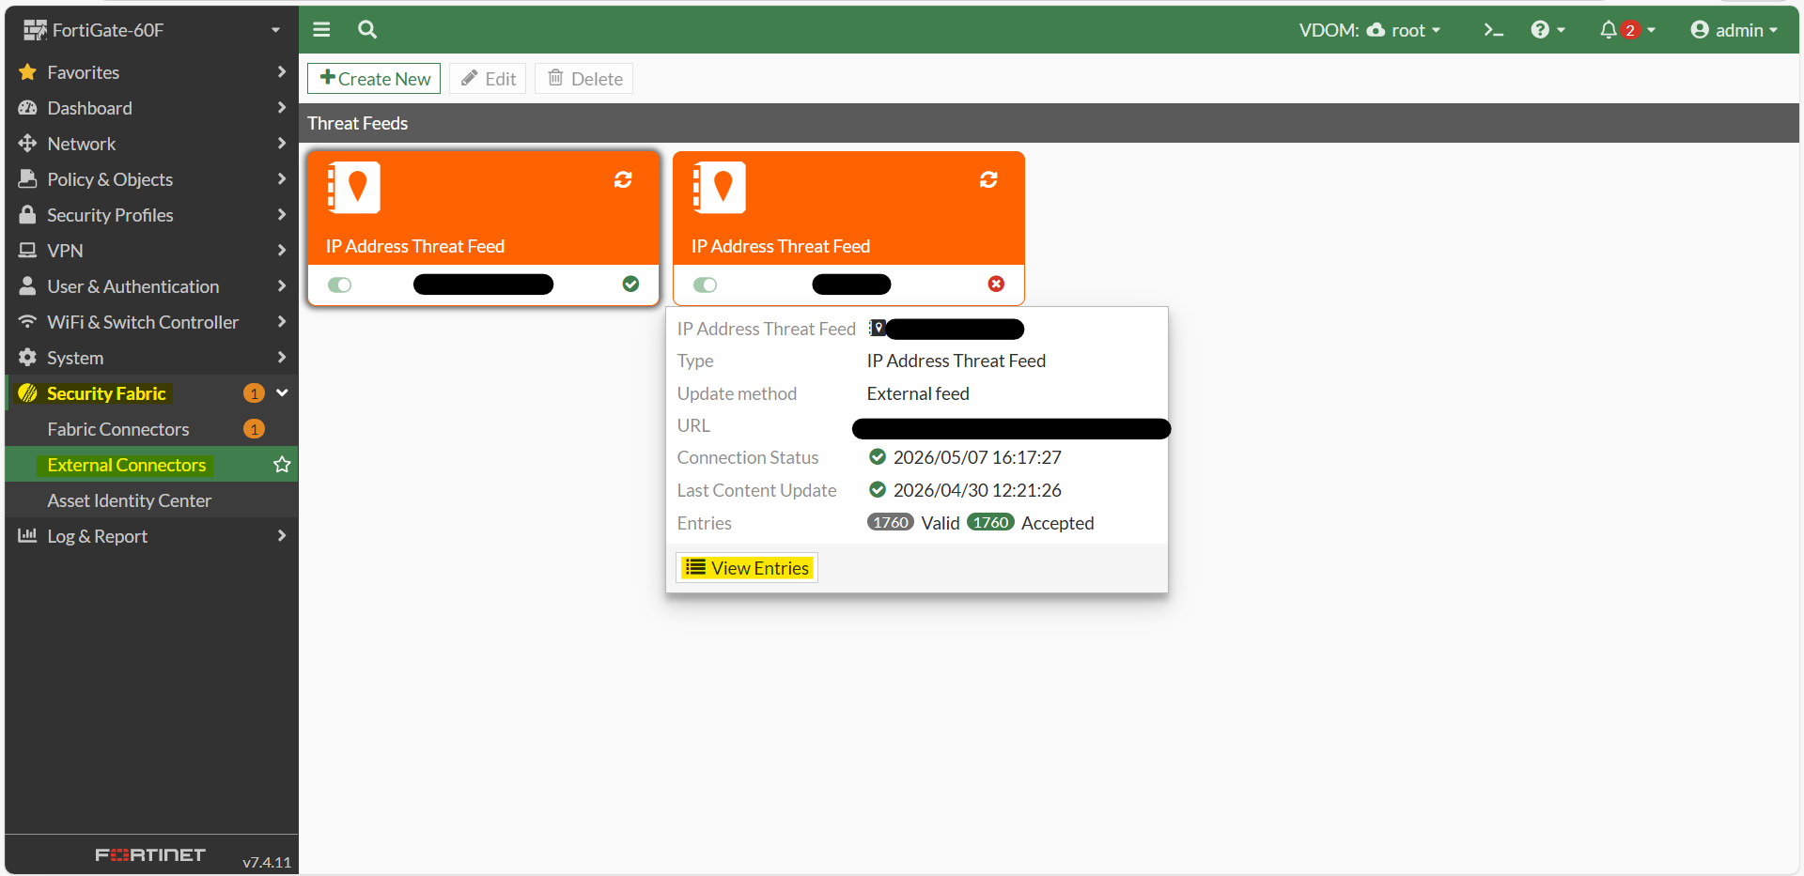Click the address book icon on the red-error feed card
1804x876 pixels.
coord(719,188)
